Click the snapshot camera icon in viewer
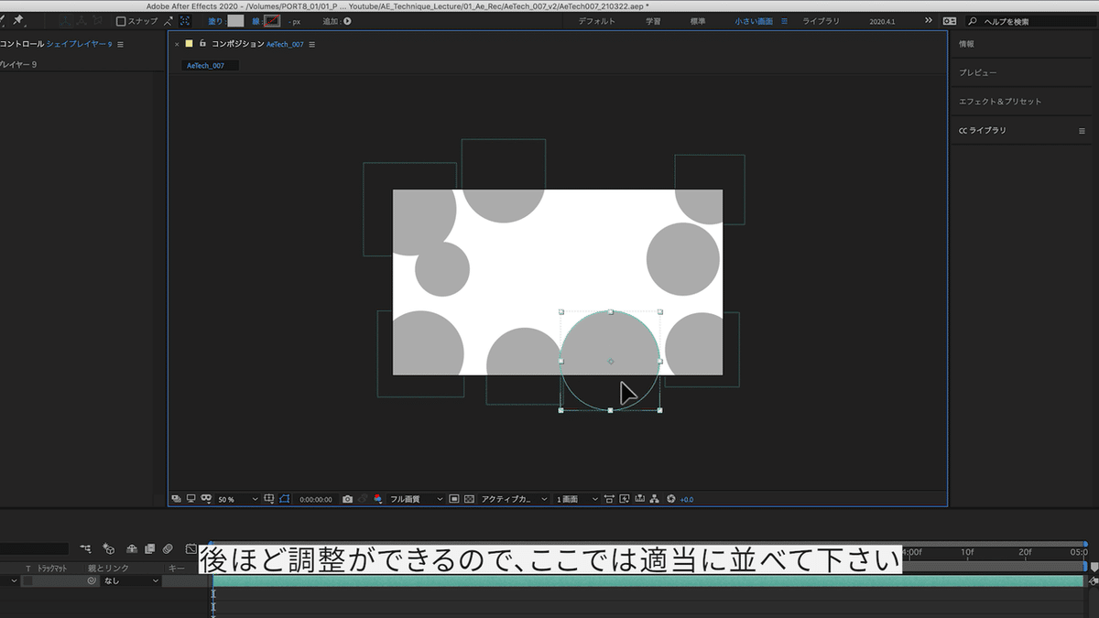Viewport: 1099px width, 618px height. point(347,499)
